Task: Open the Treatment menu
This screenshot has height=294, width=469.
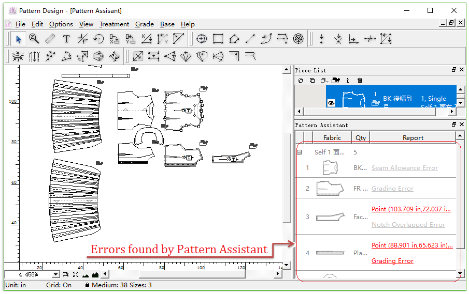Action: [114, 24]
